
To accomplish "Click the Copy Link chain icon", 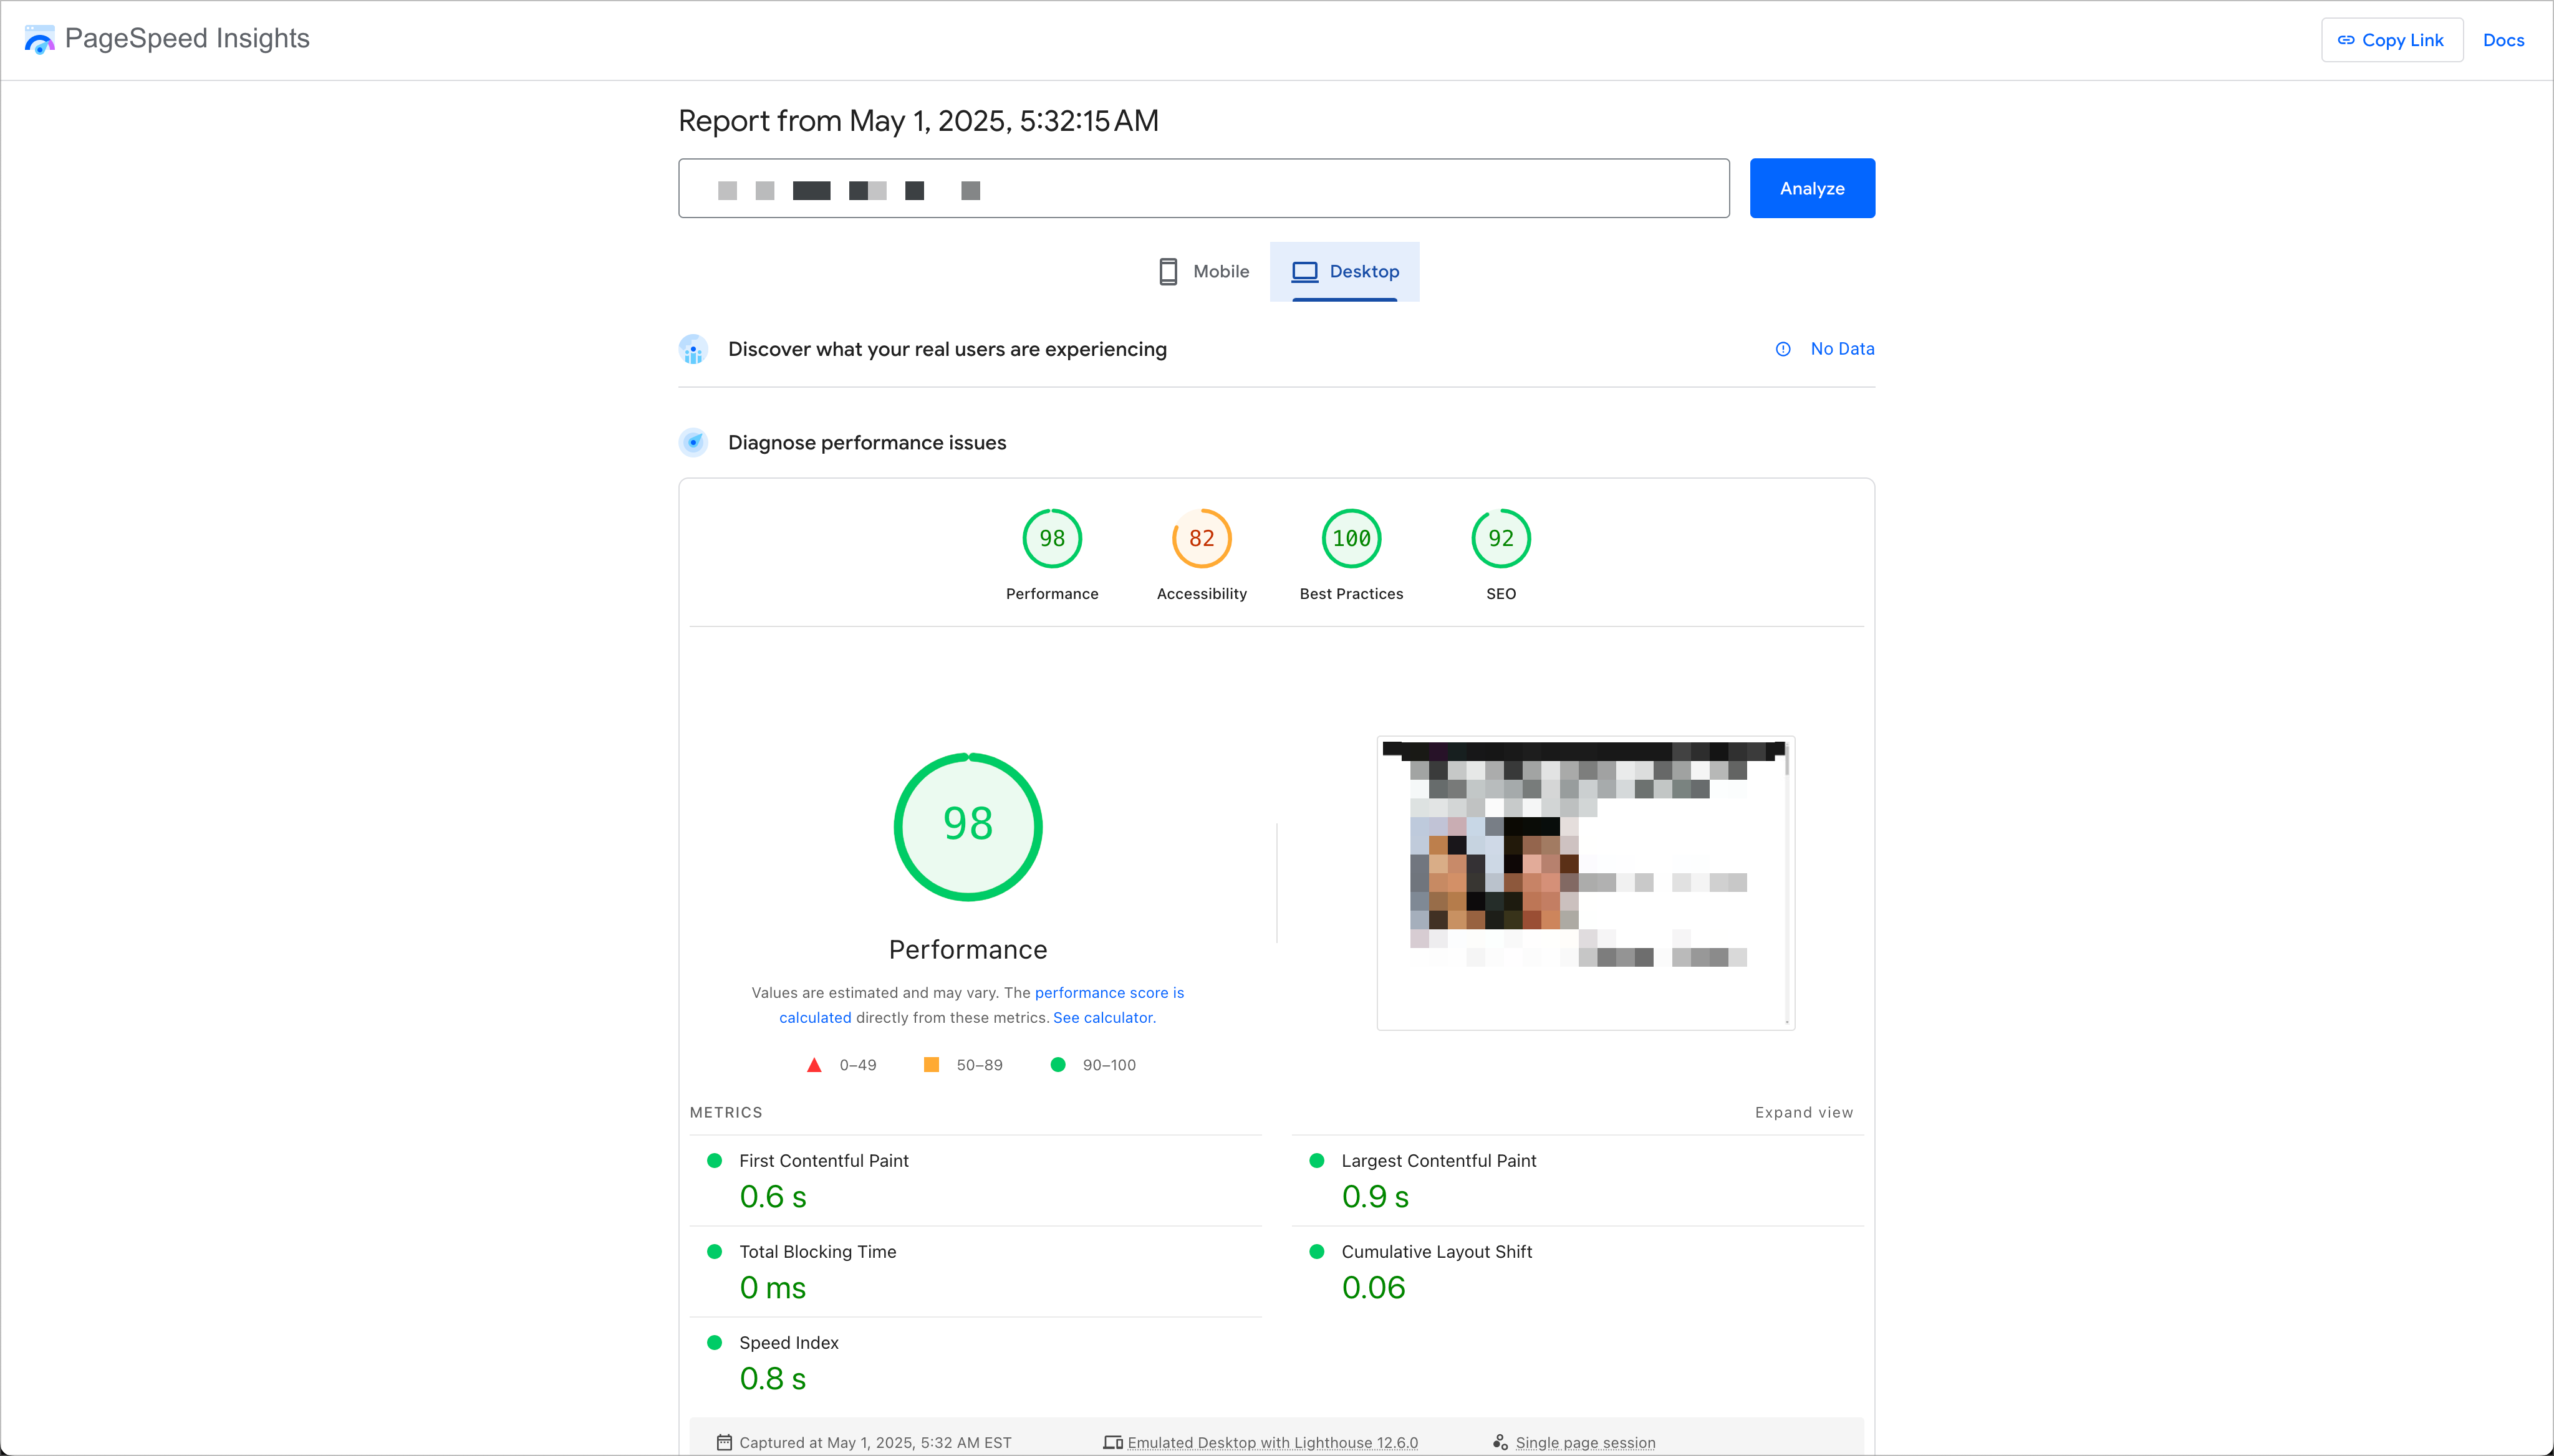I will 2345,40.
